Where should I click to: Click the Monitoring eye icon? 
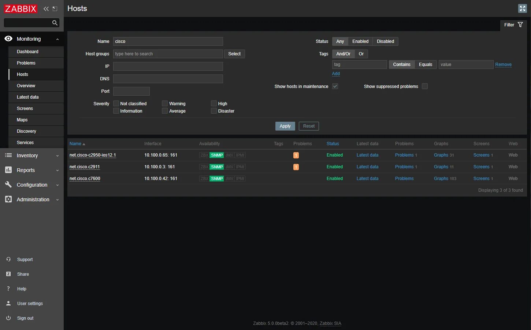[8, 38]
